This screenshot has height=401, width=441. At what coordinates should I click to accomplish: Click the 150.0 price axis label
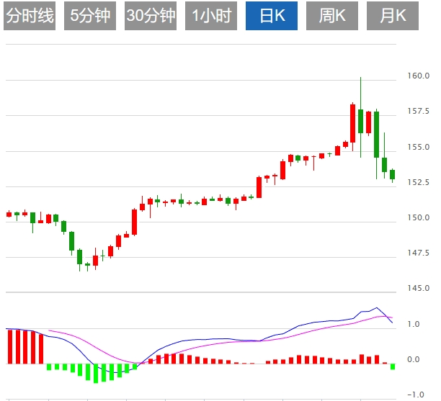point(419,218)
